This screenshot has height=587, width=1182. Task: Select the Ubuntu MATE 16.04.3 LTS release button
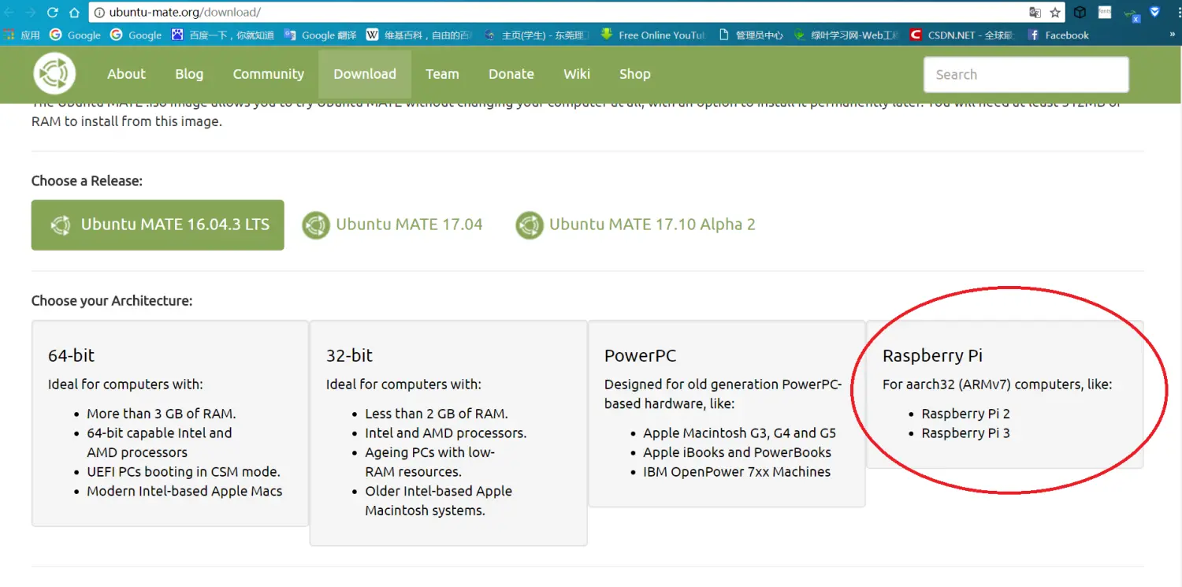tap(158, 225)
